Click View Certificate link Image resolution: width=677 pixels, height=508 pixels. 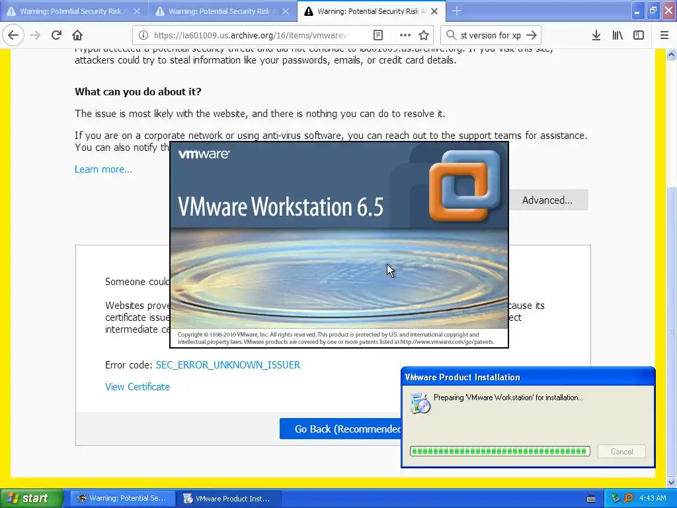[138, 386]
